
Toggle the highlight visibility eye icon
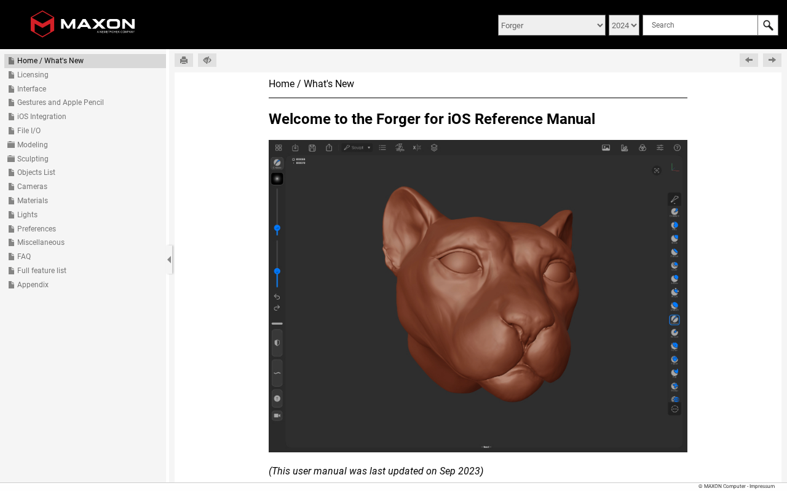pyautogui.click(x=207, y=60)
